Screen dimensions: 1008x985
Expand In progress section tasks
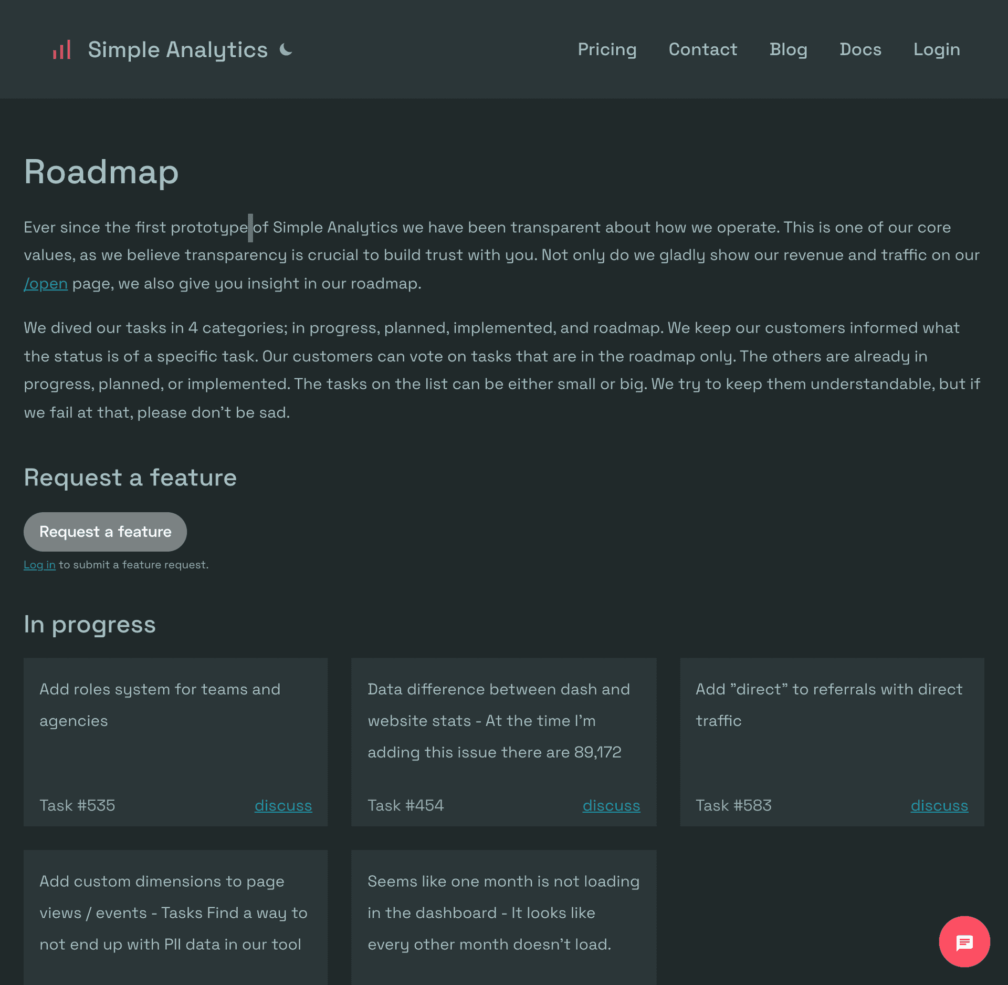89,624
